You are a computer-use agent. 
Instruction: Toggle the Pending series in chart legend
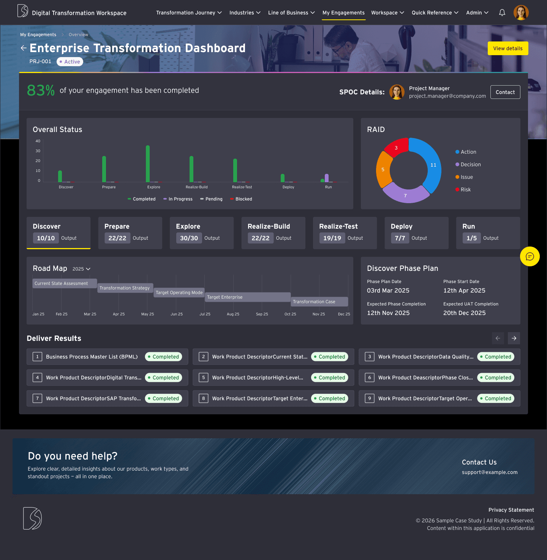pyautogui.click(x=211, y=199)
